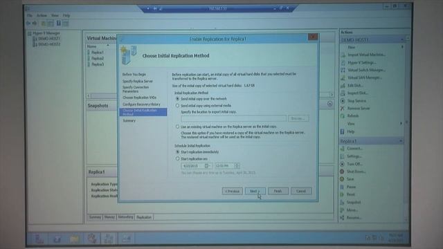The height and width of the screenshot is (249, 443).
Task: Click the Browse button for export location
Action: click(x=298, y=118)
